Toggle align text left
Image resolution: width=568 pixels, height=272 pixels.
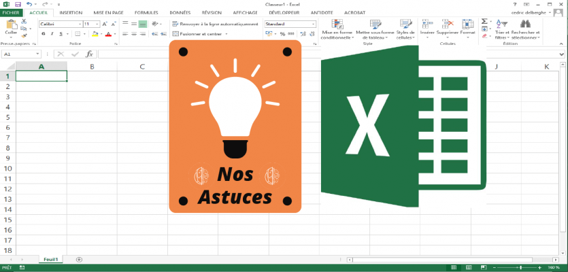point(125,34)
